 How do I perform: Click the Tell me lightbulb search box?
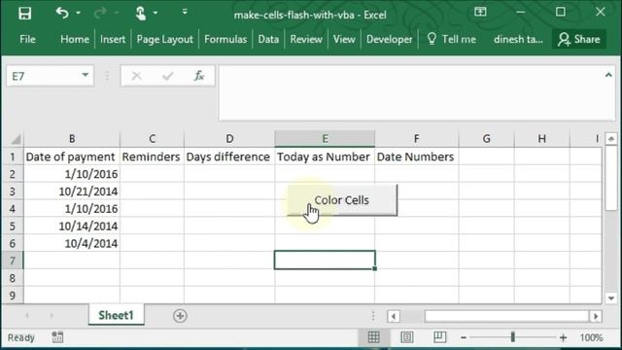[x=451, y=39]
